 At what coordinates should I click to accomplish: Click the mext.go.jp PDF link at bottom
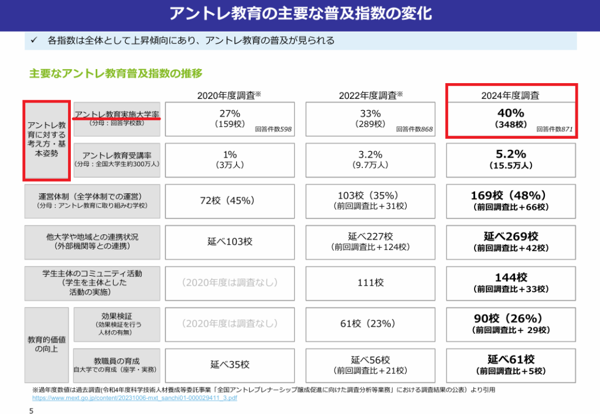pos(134,397)
